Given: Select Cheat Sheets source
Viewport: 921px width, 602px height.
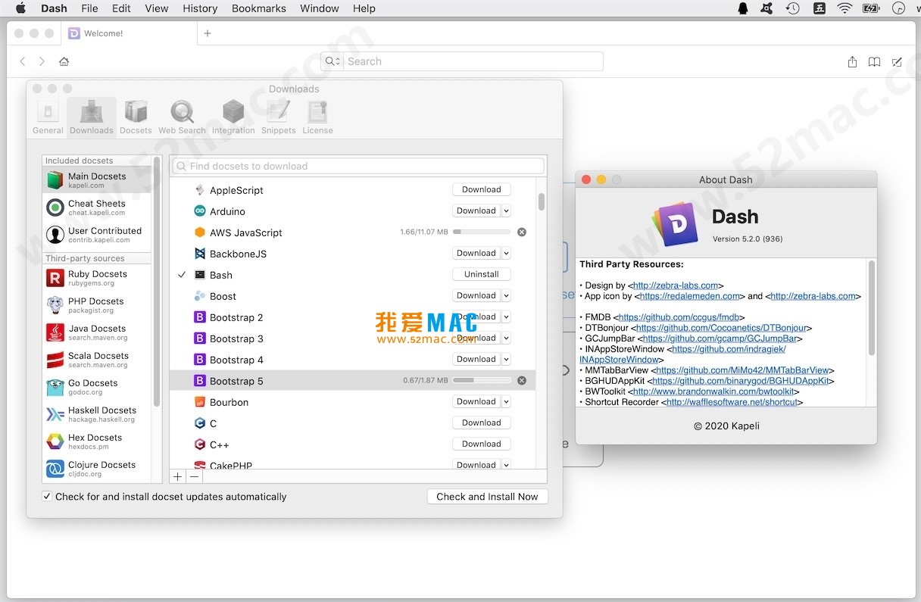Looking at the screenshot, I should point(97,207).
